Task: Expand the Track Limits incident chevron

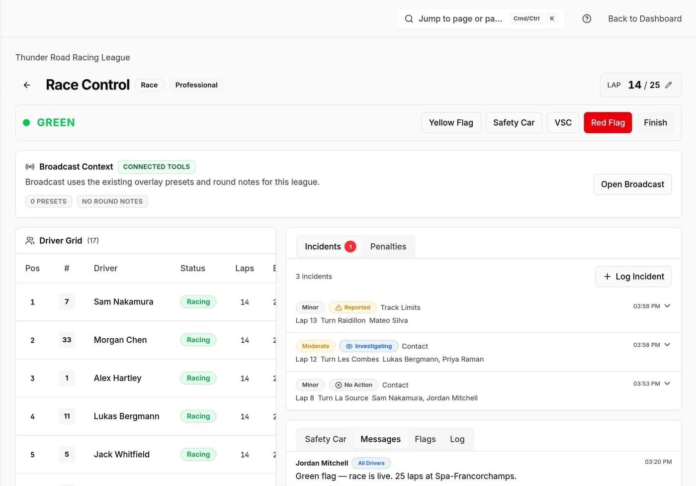Action: pyautogui.click(x=667, y=306)
